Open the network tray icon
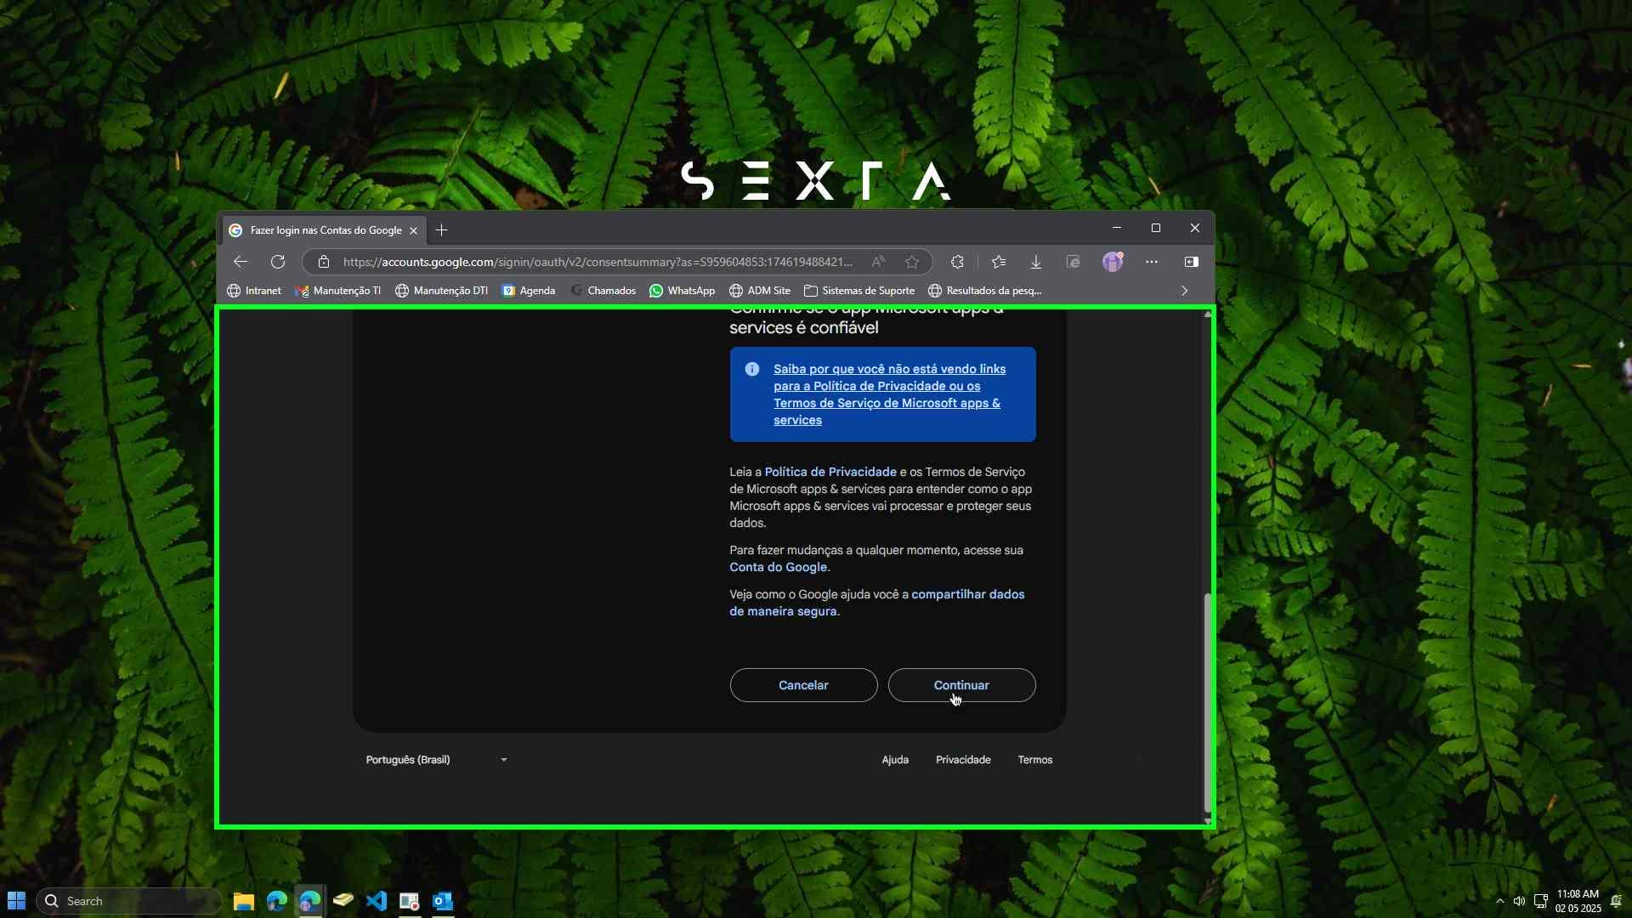Image resolution: width=1632 pixels, height=918 pixels. tap(1540, 901)
